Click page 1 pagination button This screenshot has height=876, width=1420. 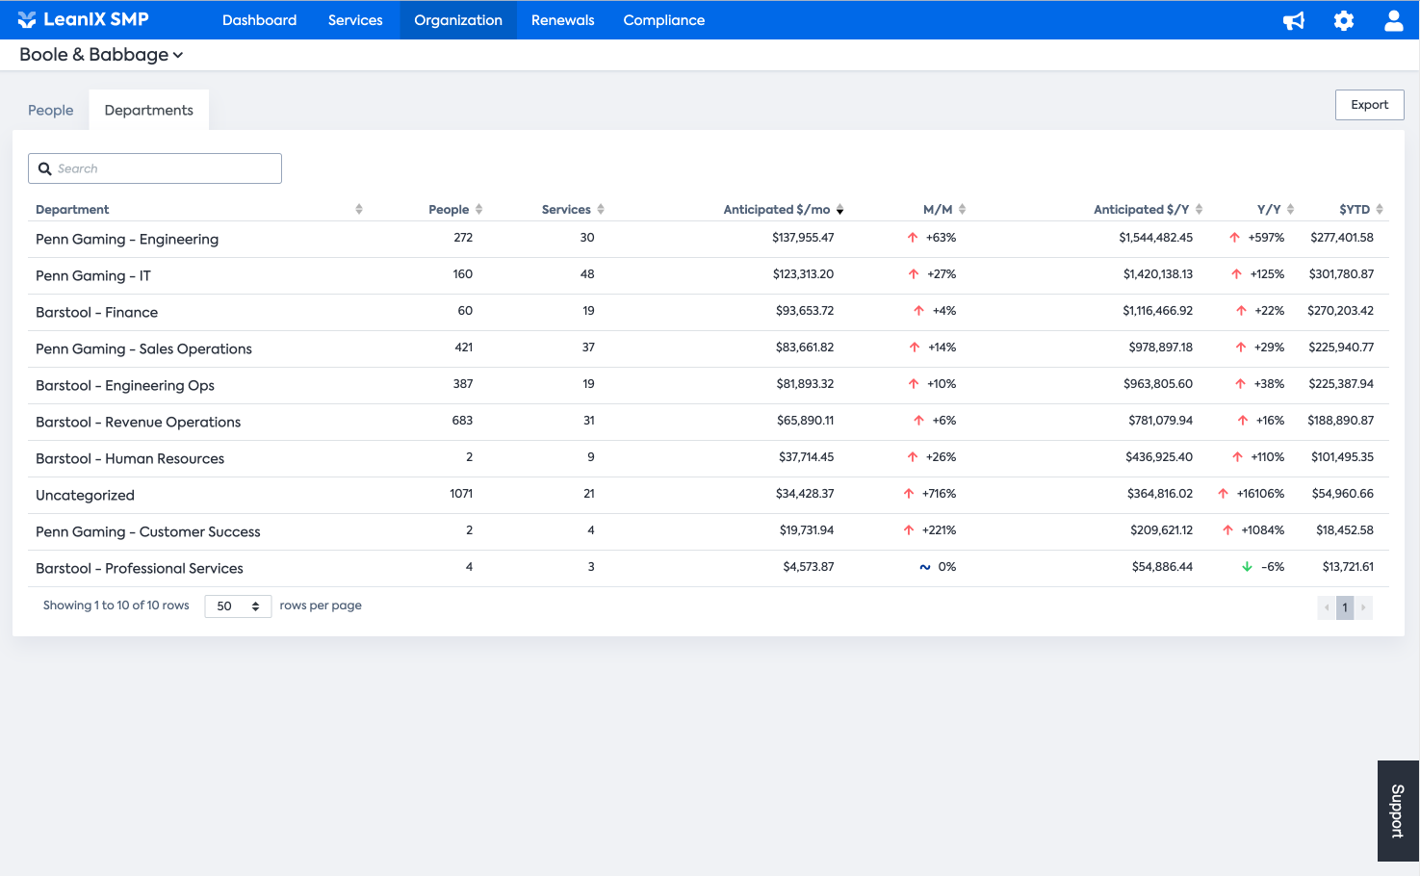click(x=1345, y=607)
